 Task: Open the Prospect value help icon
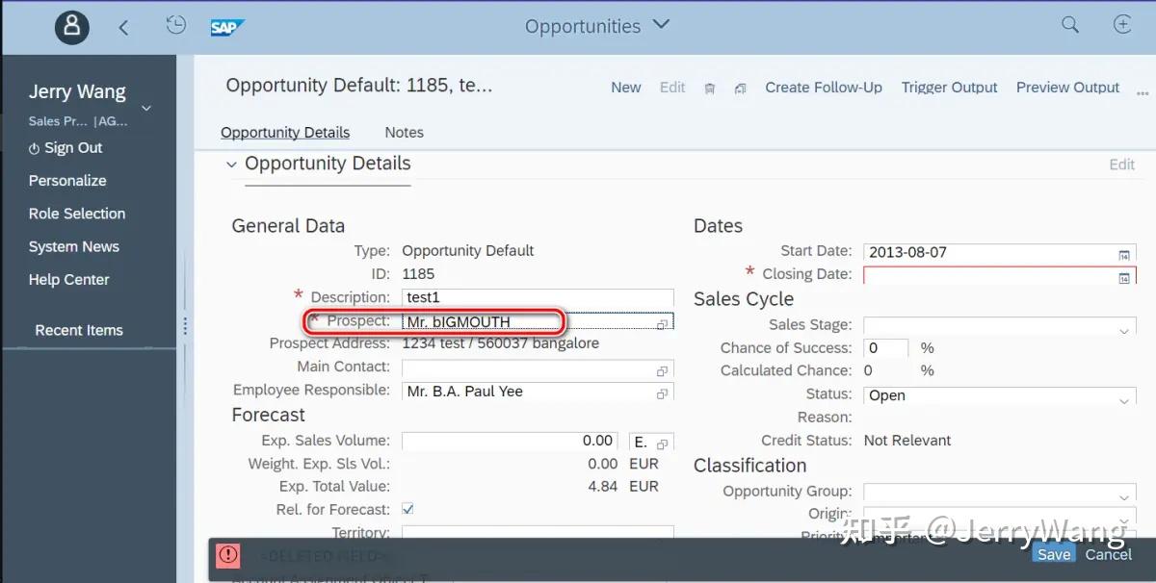[x=663, y=323]
